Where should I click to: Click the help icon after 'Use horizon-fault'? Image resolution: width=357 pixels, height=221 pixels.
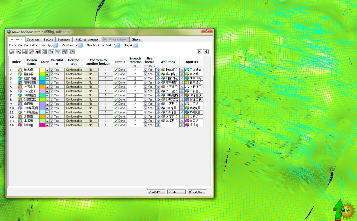pos(118,45)
